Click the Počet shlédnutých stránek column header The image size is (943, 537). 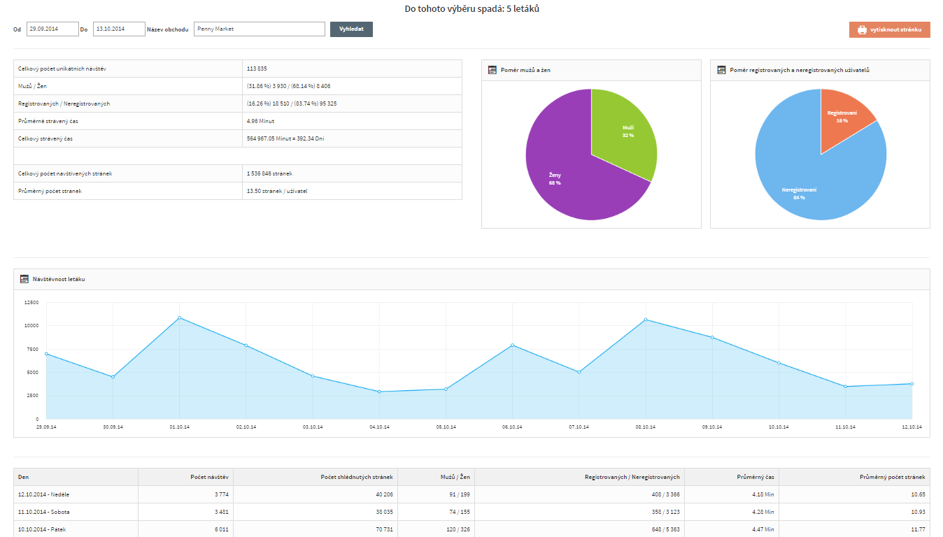click(x=315, y=477)
